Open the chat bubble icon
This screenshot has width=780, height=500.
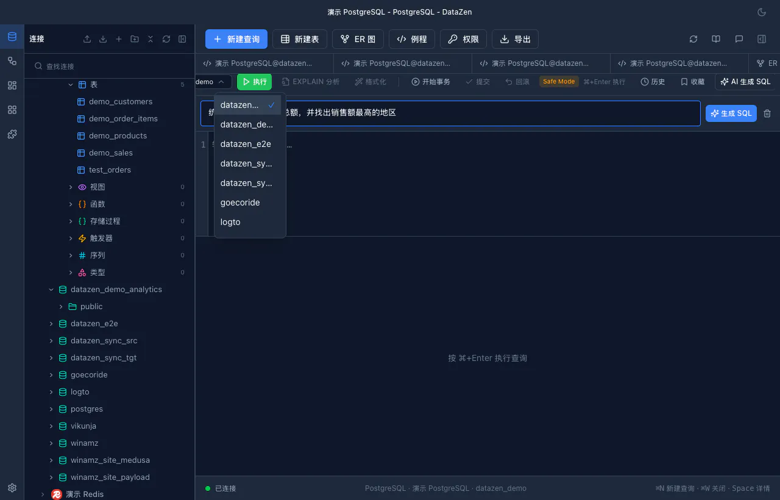coord(739,39)
